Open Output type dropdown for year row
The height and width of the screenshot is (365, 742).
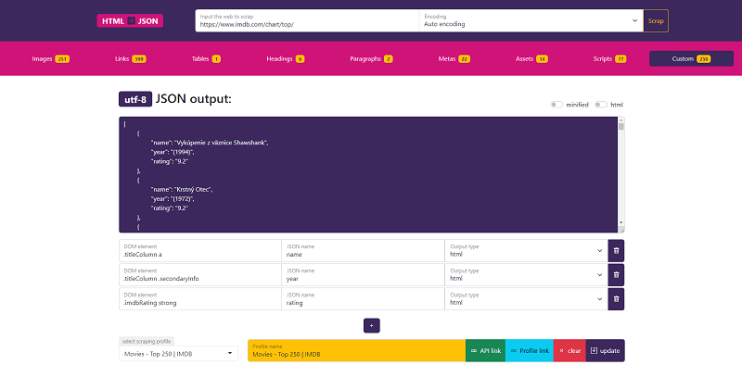[x=526, y=275]
